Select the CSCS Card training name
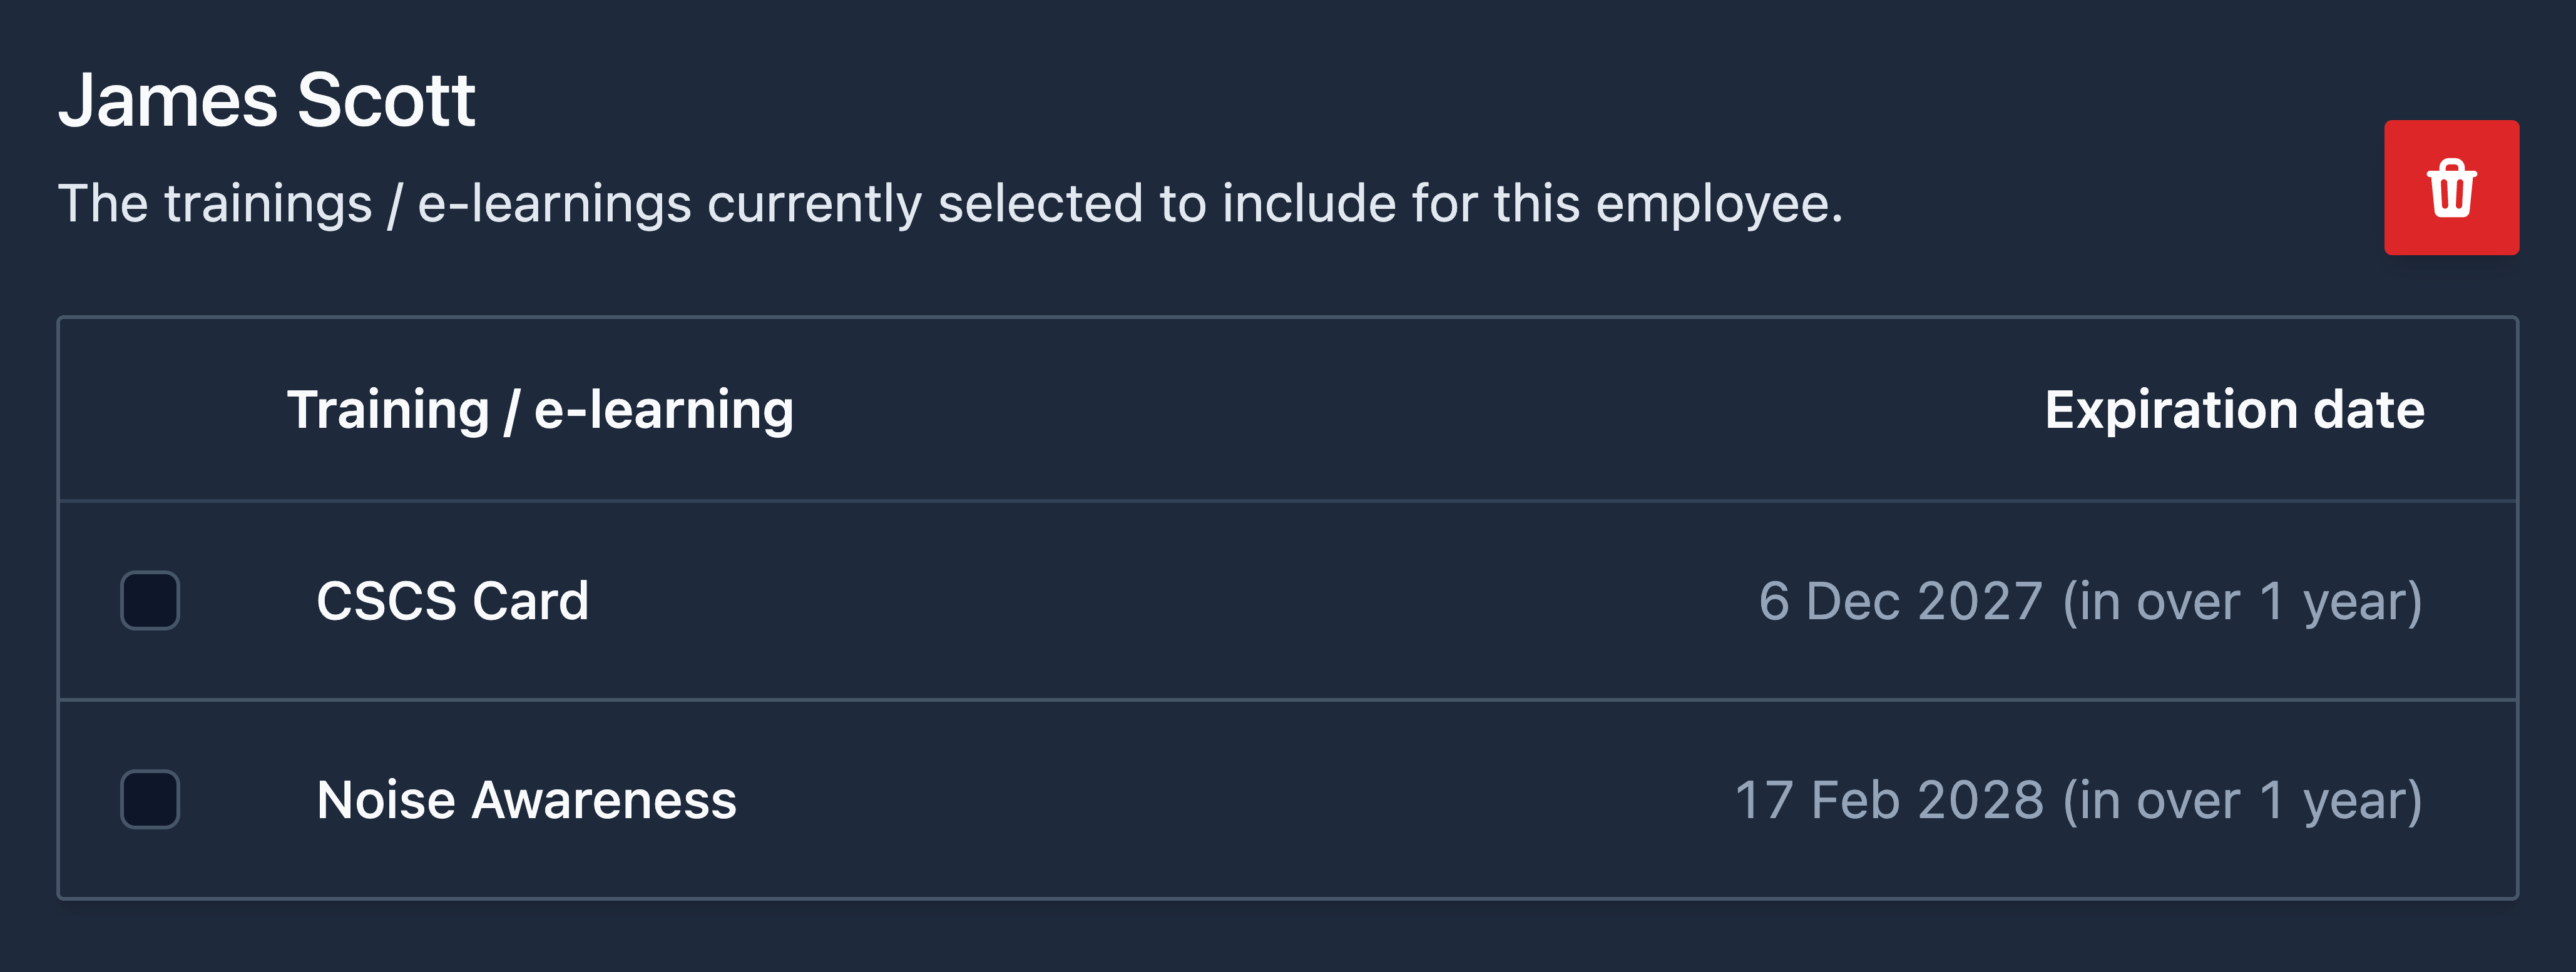This screenshot has width=2576, height=972. (x=453, y=600)
